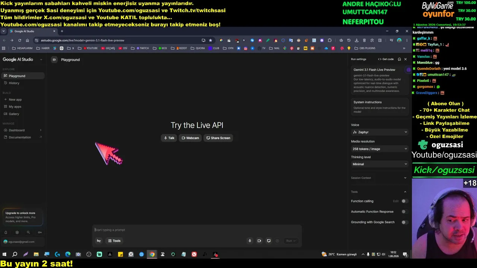Viewport: 477px width, 268px height.
Task: Click the Google AI Studio browser tab
Action: [32, 31]
